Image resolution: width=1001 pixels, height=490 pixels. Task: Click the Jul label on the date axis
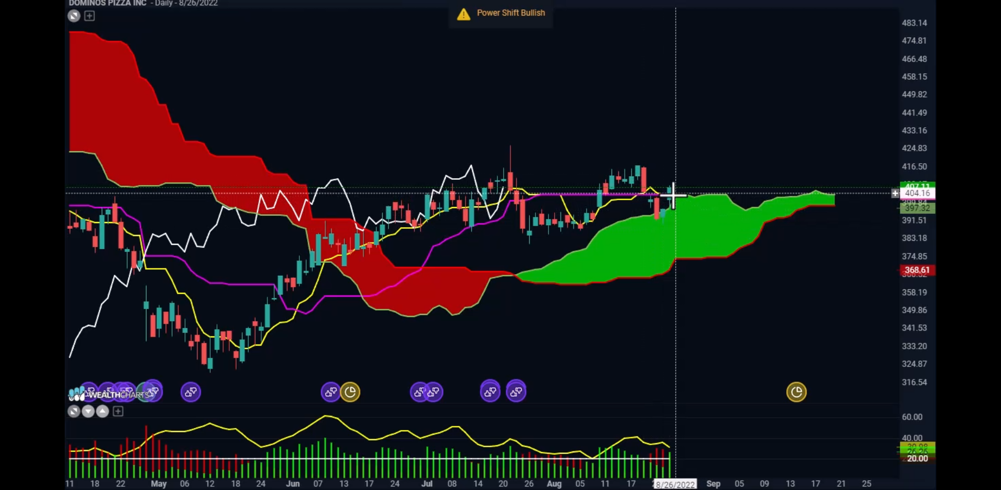click(x=427, y=484)
